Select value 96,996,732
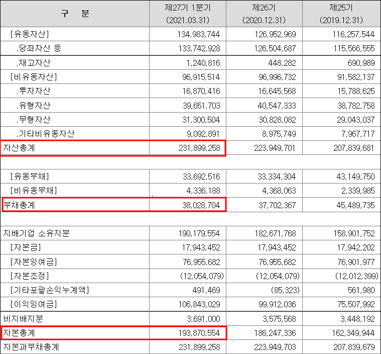This screenshot has width=381, height=354. [x=277, y=77]
